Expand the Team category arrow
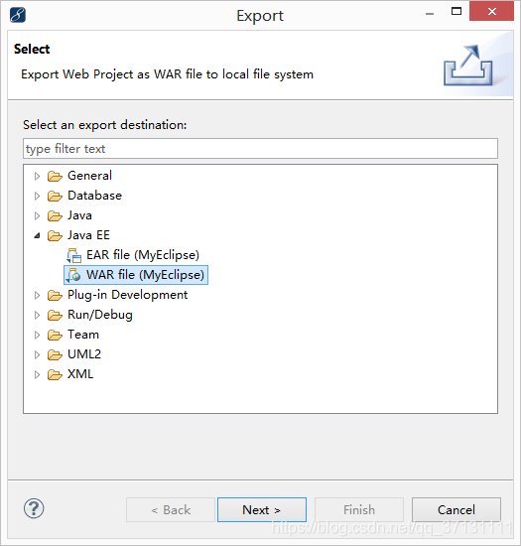The height and width of the screenshot is (546, 521). (37, 335)
